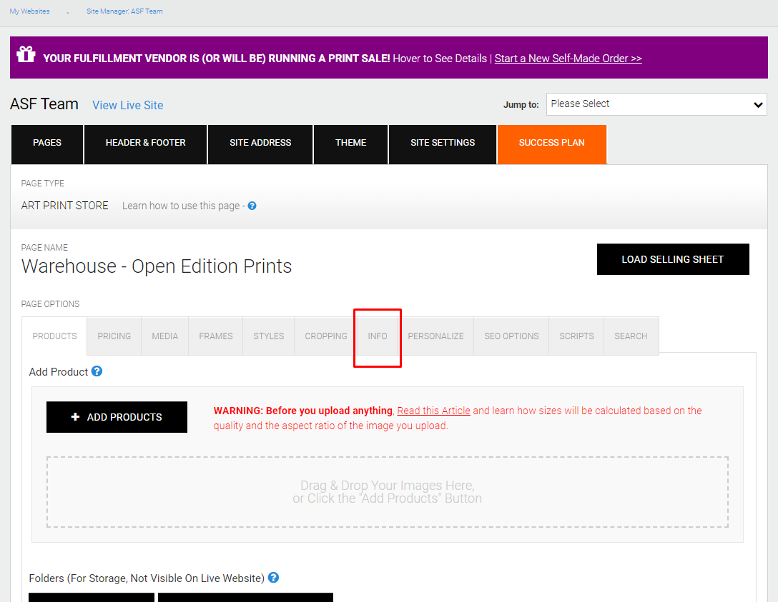Open the HEADER & FOOTER tab
This screenshot has width=778, height=602.
click(x=145, y=144)
